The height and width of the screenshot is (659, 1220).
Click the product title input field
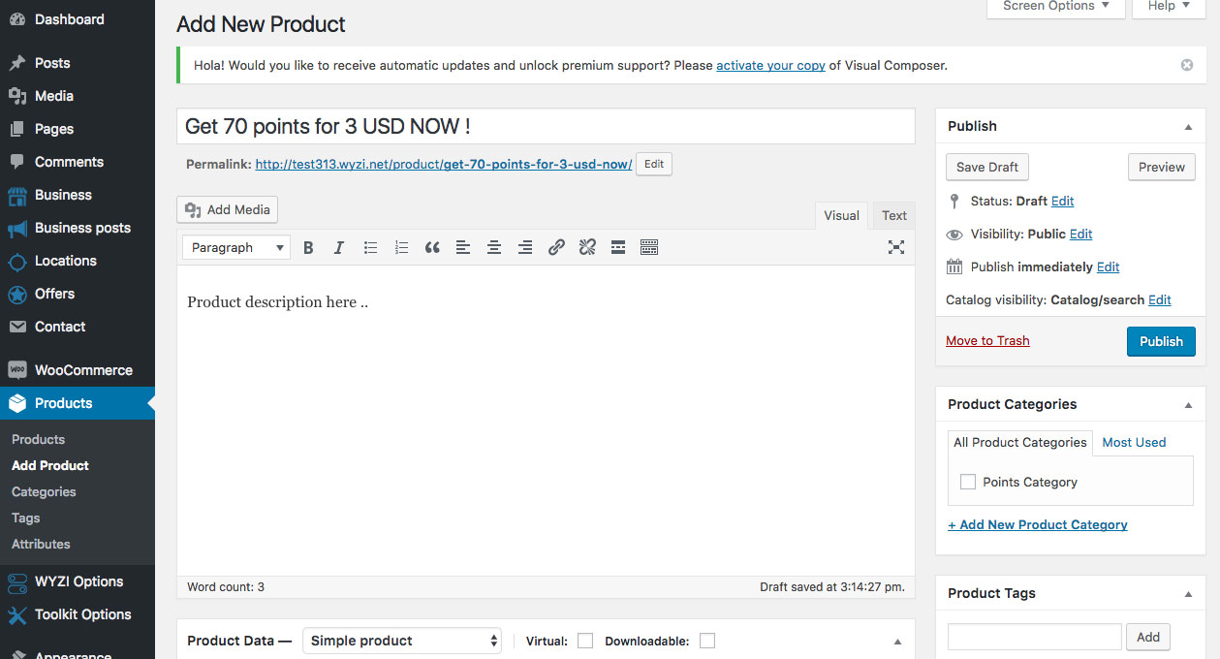pos(546,127)
